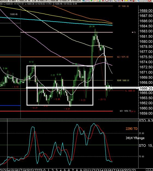The height and width of the screenshot is (171, 153).
Task: Click the red circular clock toolbar icon
Action: coord(107,1)
